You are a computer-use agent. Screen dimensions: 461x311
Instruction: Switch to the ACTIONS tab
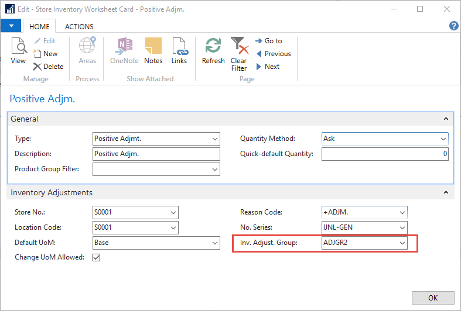[x=79, y=26]
